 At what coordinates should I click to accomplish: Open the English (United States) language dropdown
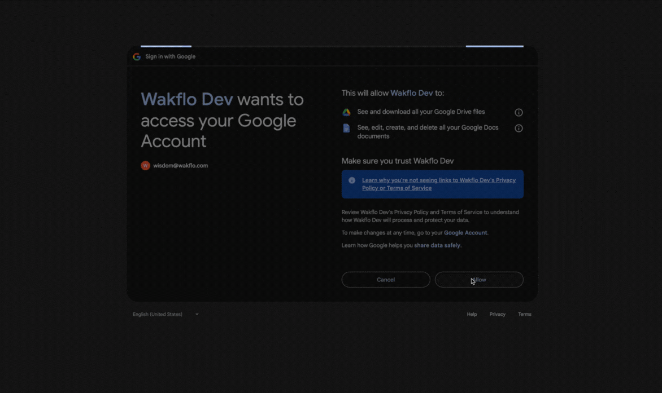pos(157,314)
